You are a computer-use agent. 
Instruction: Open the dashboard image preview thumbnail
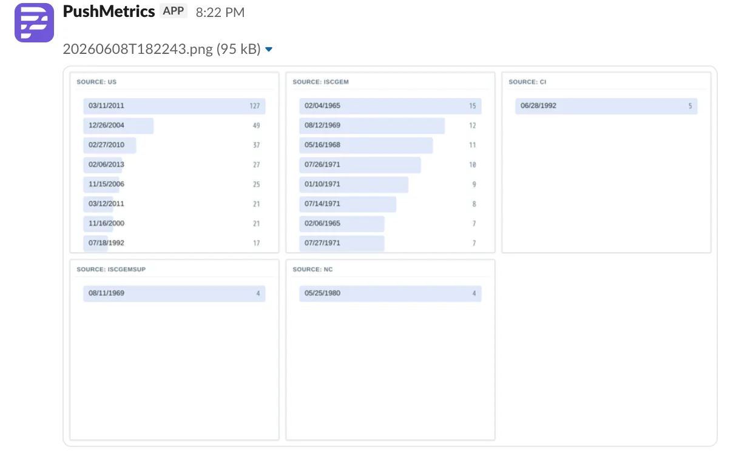pyautogui.click(x=390, y=256)
